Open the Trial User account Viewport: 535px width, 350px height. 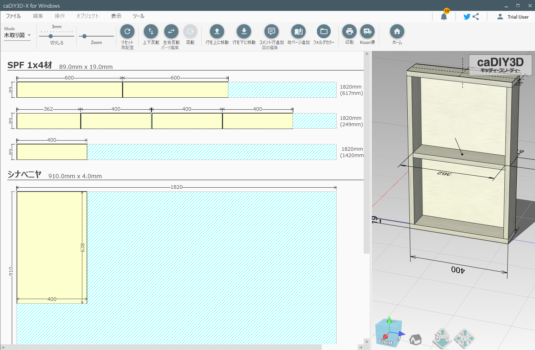click(513, 17)
